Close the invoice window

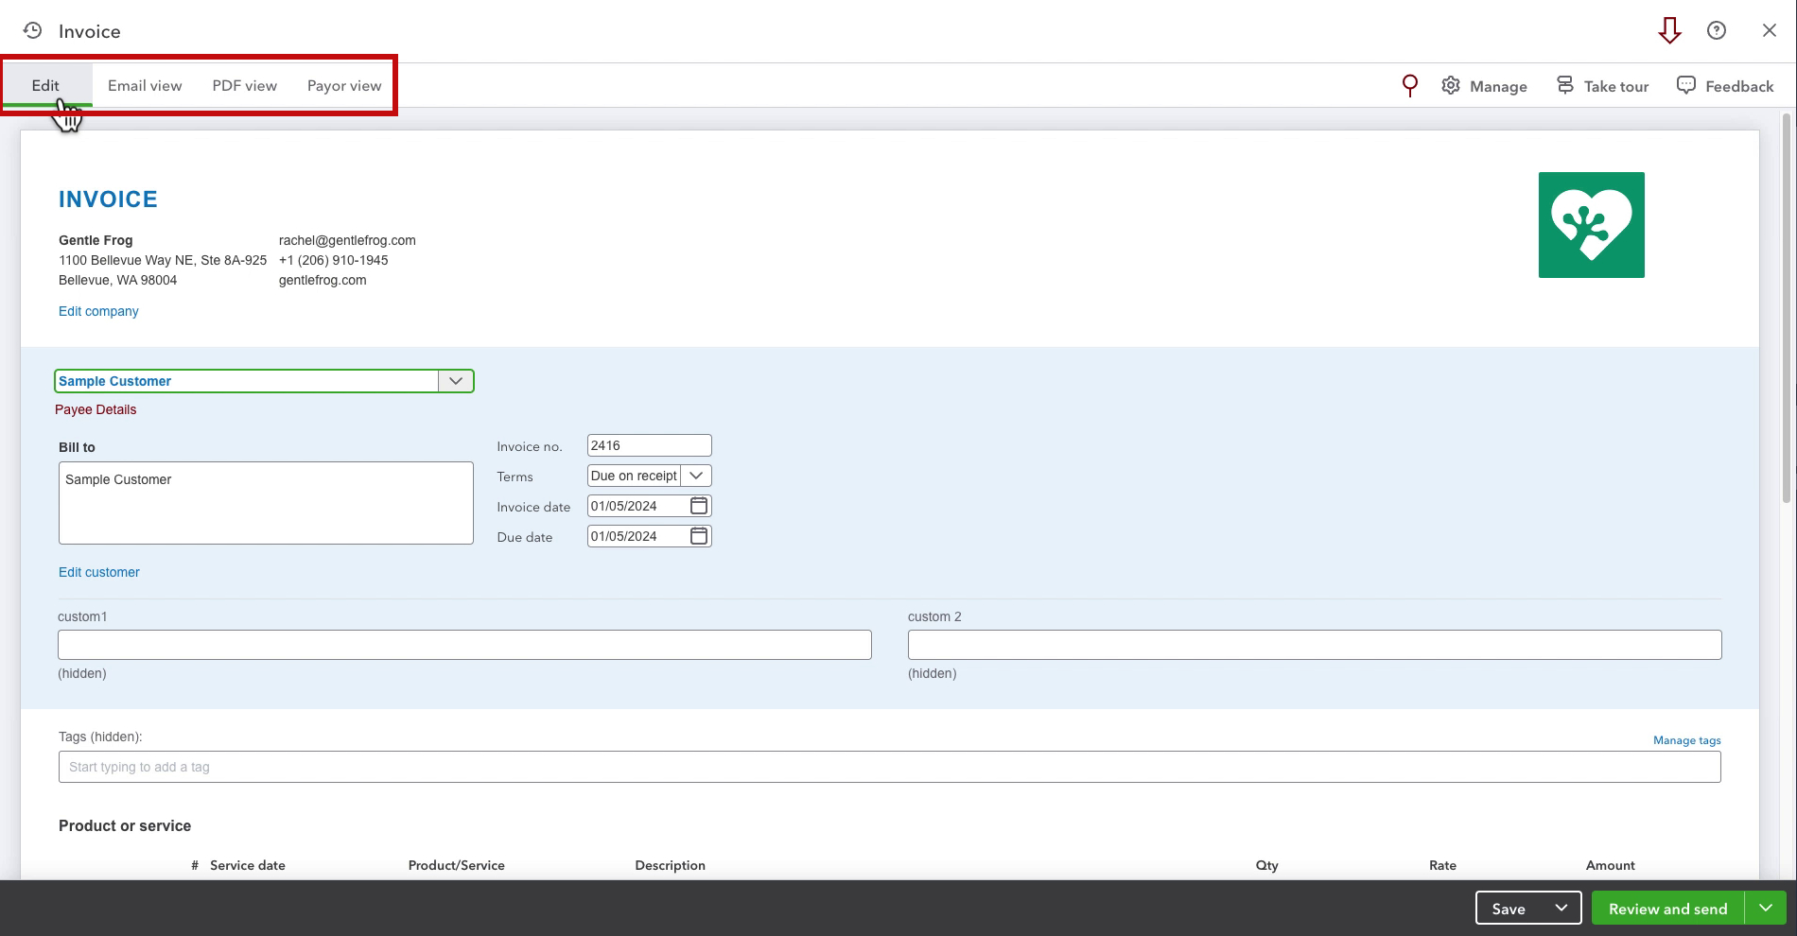pyautogui.click(x=1770, y=30)
